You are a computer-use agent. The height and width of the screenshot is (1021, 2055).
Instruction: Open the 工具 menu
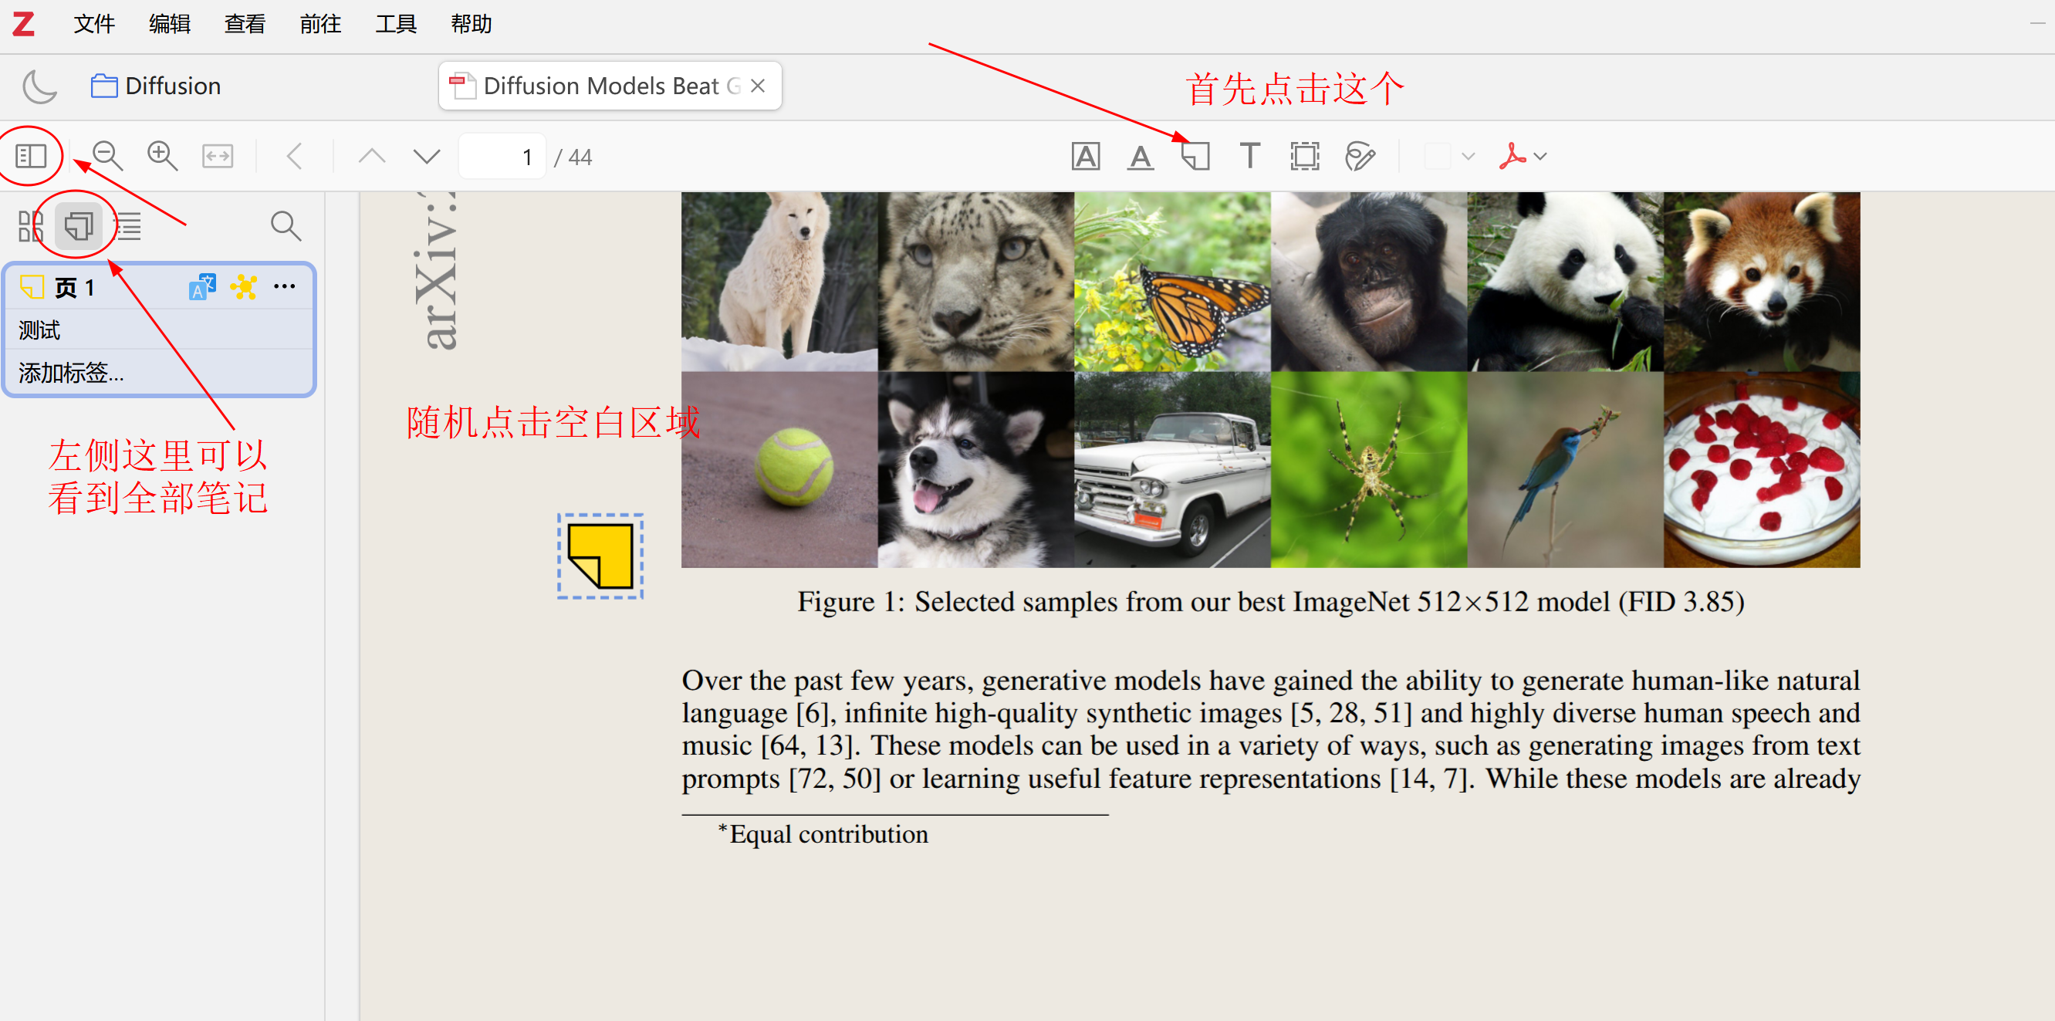pyautogui.click(x=396, y=24)
